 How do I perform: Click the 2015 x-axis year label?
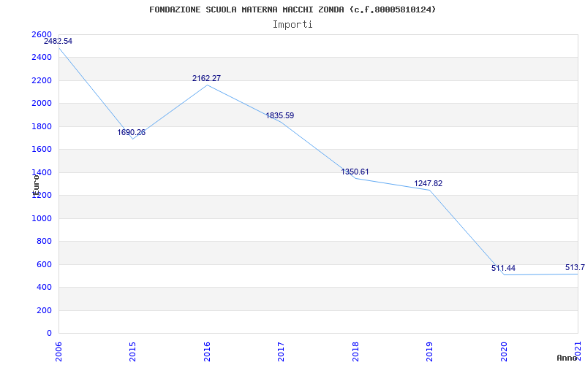coord(133,351)
